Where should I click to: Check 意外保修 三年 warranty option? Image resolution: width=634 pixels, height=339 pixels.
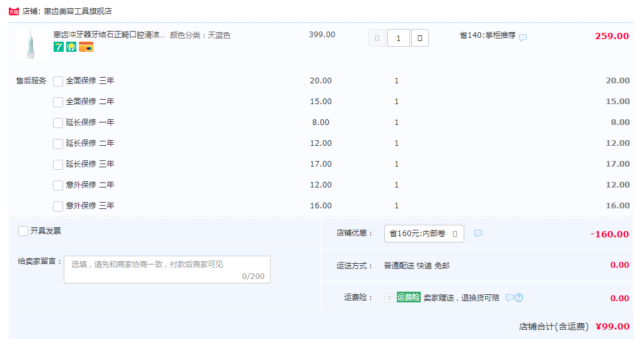(58, 206)
